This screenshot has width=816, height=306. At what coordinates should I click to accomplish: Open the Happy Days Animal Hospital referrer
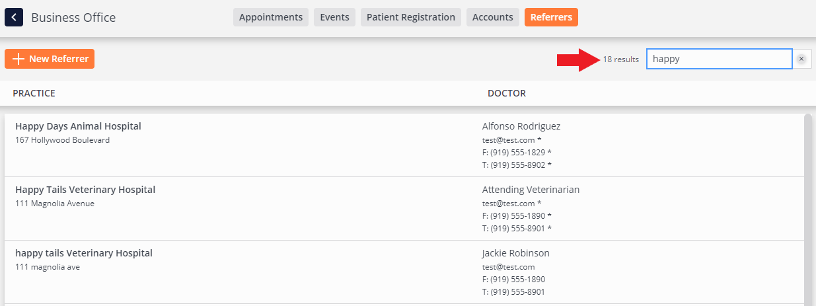(78, 126)
